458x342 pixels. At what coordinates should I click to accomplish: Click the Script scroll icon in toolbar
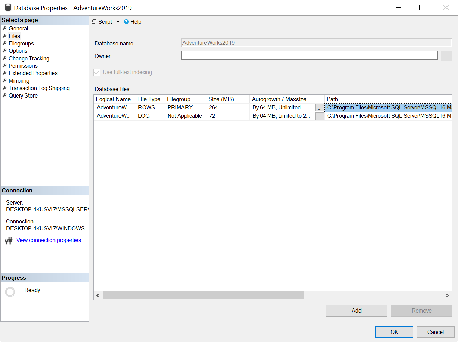pos(94,22)
